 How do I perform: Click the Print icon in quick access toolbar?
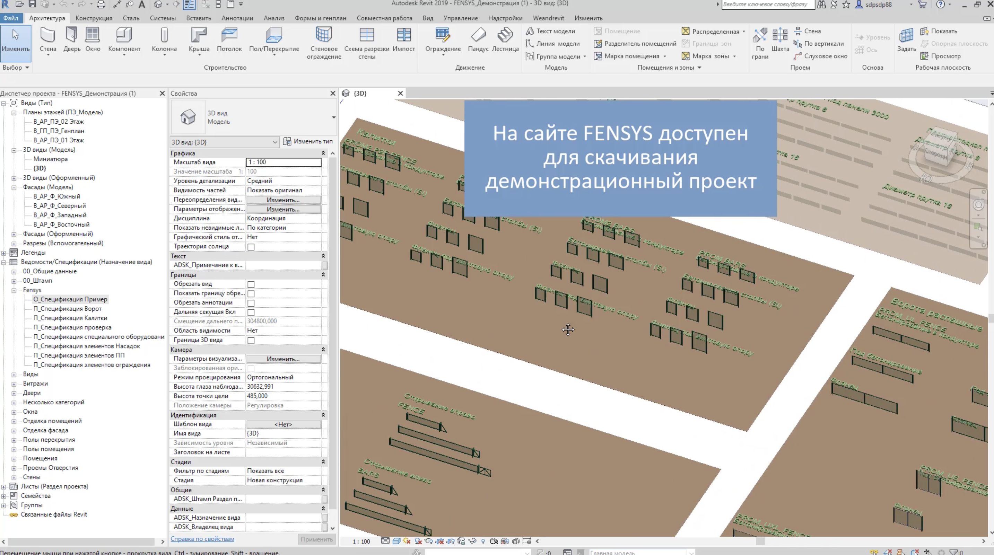101,5
